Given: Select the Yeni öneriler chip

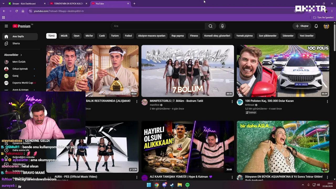Looking at the screenshot, I should point(307,36).
